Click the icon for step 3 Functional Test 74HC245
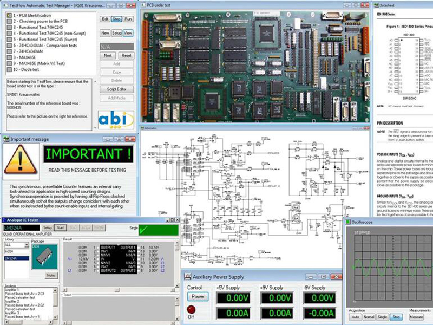Viewport: 433px width, 325px height. click(x=9, y=28)
